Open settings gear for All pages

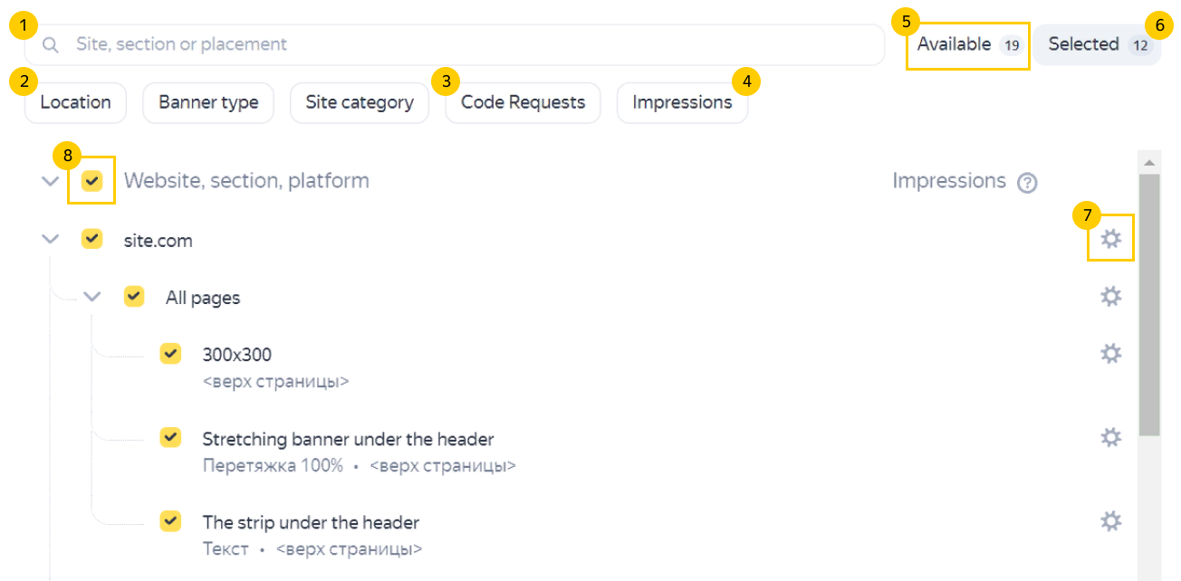(1110, 296)
